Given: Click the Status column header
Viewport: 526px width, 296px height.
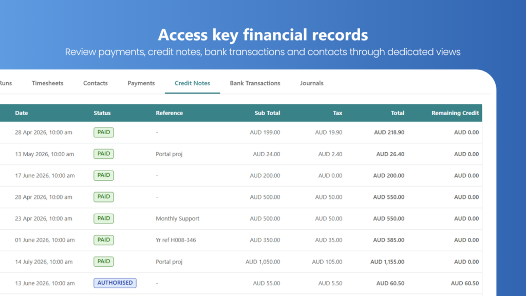Looking at the screenshot, I should pyautogui.click(x=102, y=113).
